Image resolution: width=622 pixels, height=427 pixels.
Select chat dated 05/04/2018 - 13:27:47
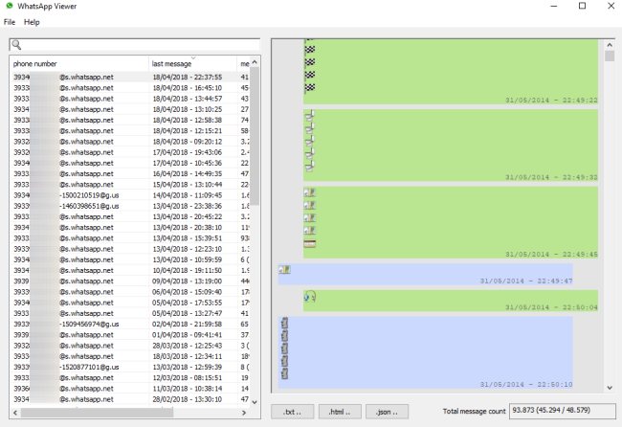pos(130,313)
